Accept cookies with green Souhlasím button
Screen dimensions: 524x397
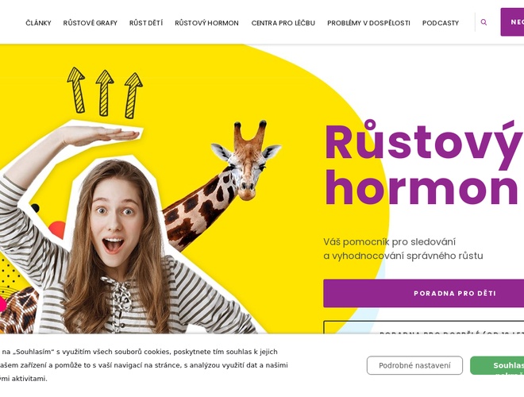pyautogui.click(x=497, y=365)
